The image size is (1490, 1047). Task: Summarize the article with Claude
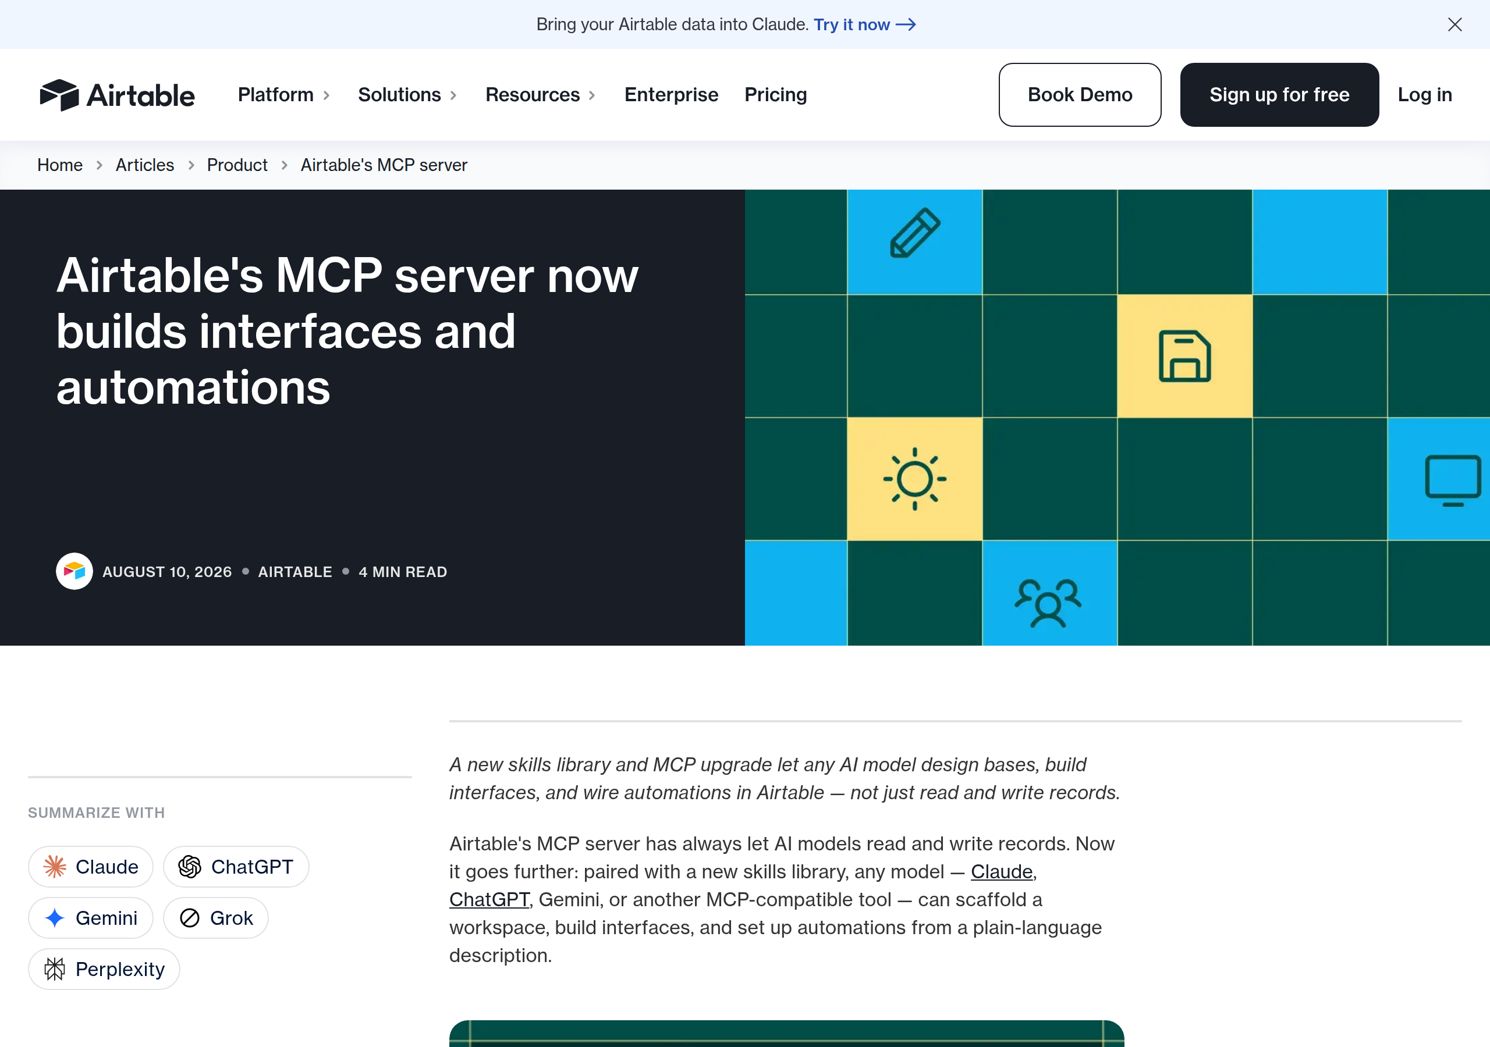pyautogui.click(x=91, y=867)
